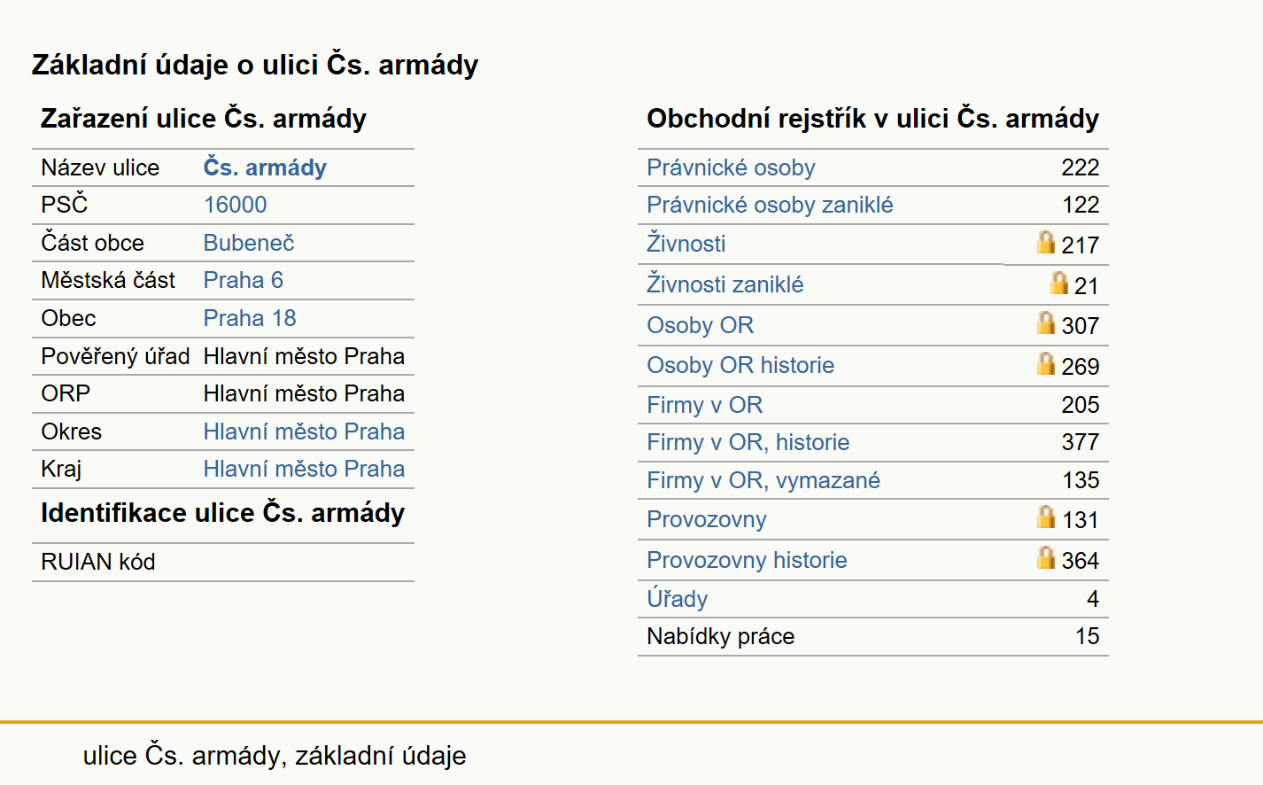Image resolution: width=1263 pixels, height=785 pixels.
Task: Open the Právnické osoby link
Action: point(731,167)
